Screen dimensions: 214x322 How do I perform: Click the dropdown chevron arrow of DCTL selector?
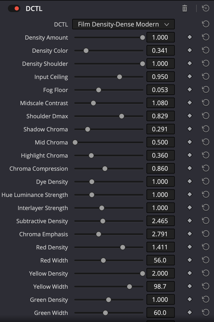[167, 24]
